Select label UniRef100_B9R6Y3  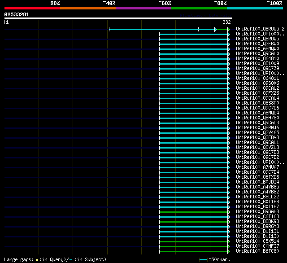pyautogui.click(x=257, y=227)
